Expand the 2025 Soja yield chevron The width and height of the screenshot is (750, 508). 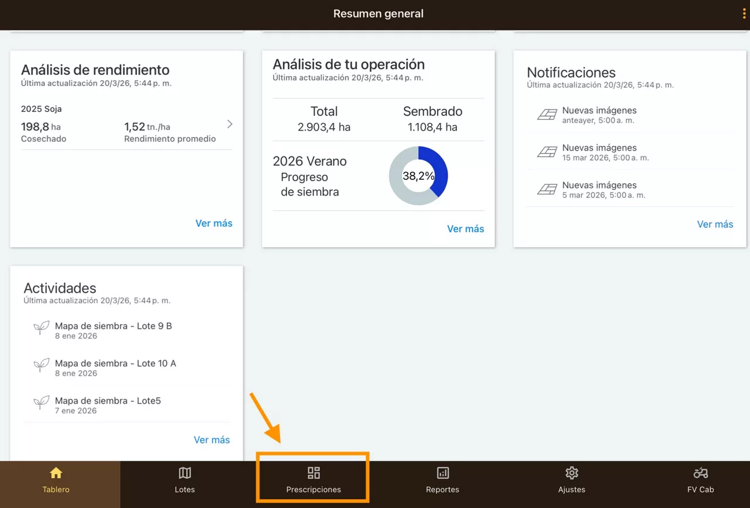coord(230,124)
